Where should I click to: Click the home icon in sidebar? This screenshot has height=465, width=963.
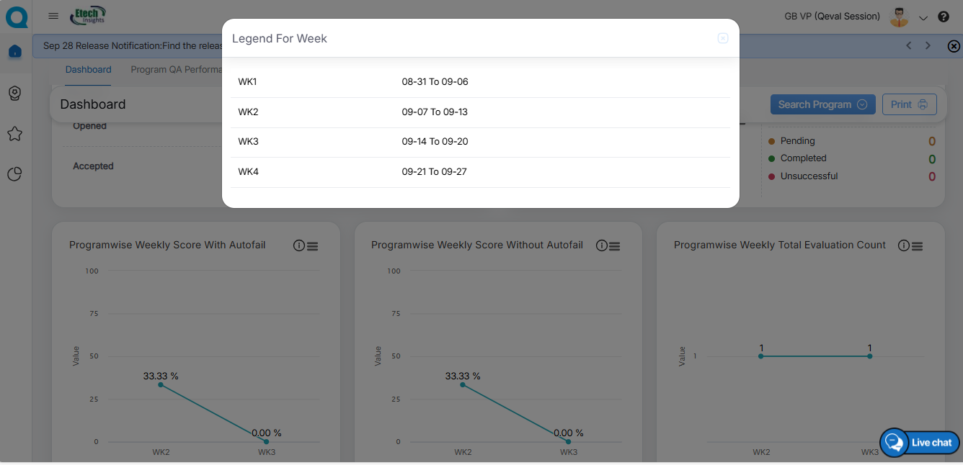[15, 52]
